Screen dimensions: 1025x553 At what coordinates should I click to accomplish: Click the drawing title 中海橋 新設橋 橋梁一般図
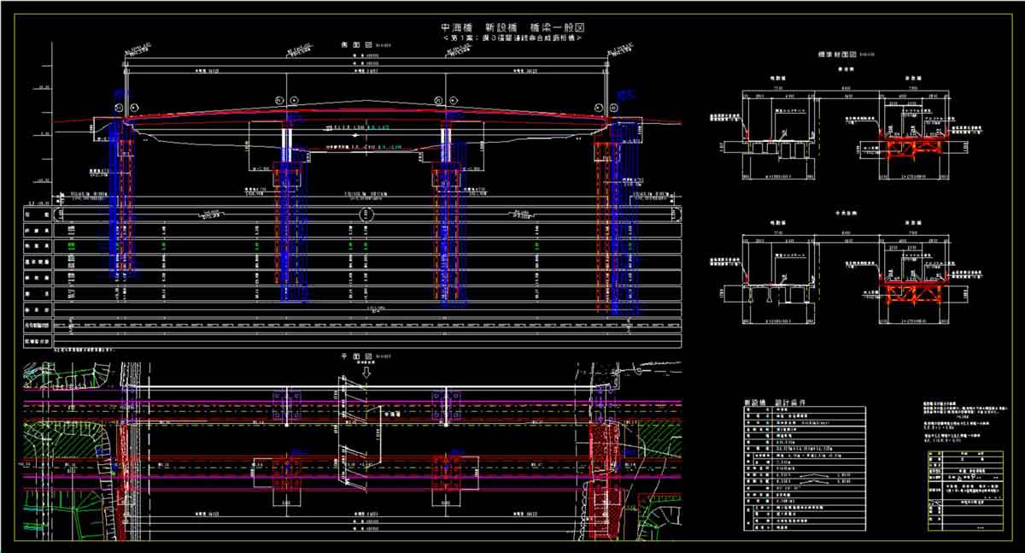[x=512, y=27]
